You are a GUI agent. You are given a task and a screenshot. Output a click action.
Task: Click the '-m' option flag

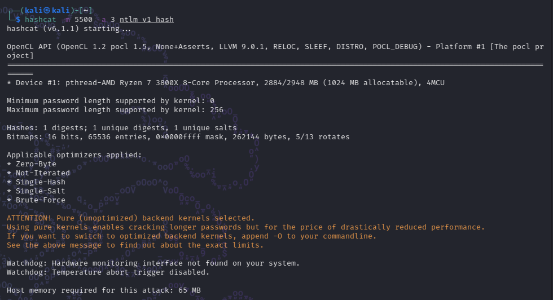[65, 20]
